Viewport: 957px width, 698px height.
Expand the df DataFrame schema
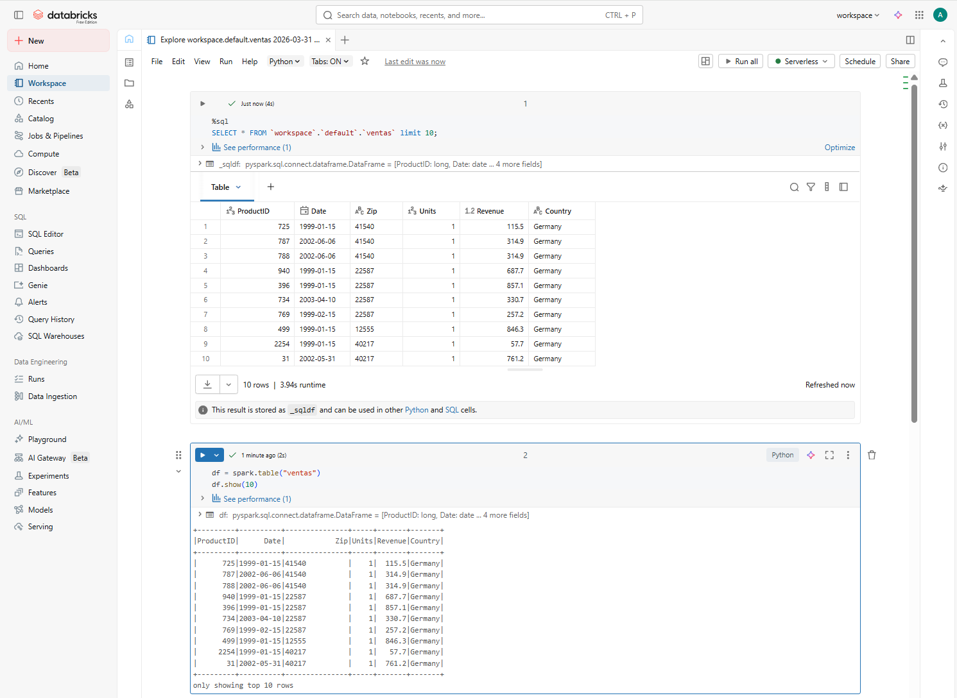[x=200, y=515]
